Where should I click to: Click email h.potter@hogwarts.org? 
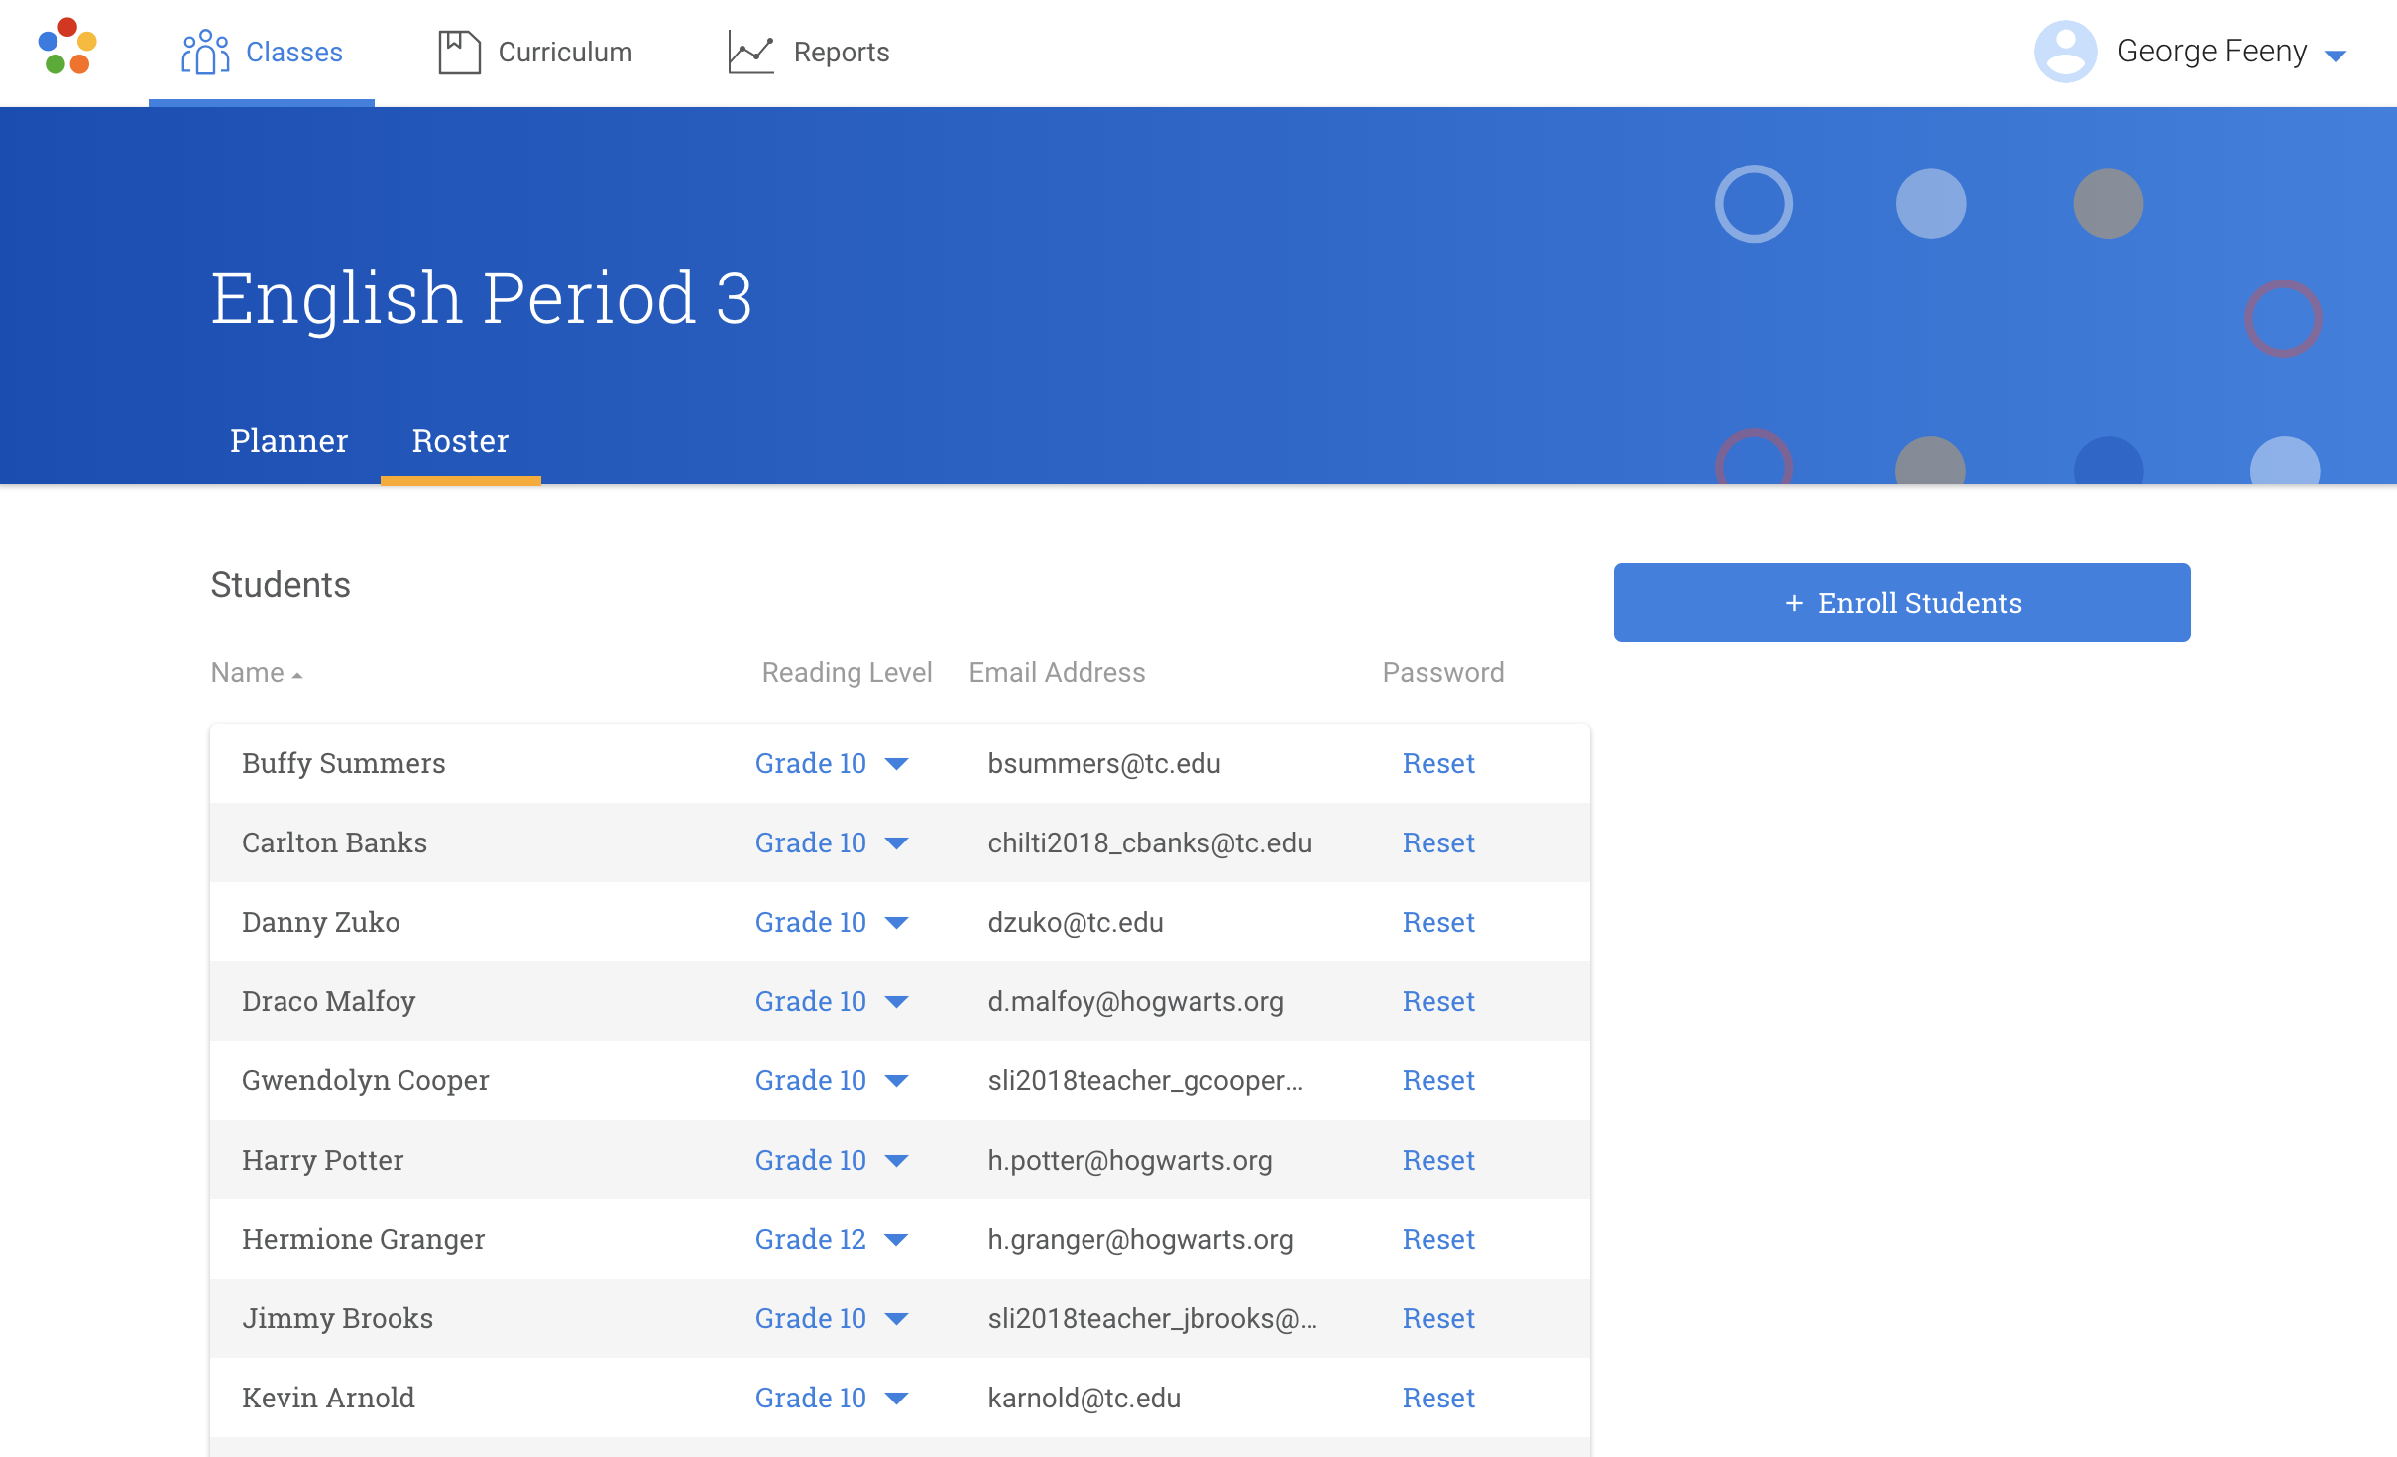tap(1130, 1161)
